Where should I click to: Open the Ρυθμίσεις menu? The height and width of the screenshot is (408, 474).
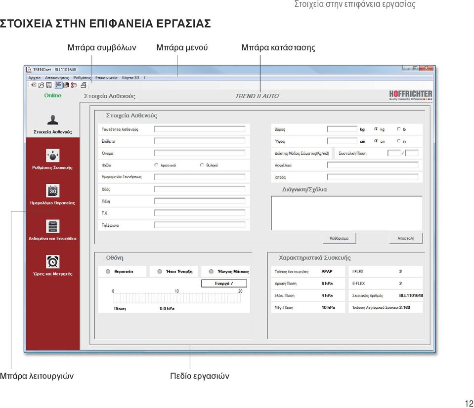(82, 78)
